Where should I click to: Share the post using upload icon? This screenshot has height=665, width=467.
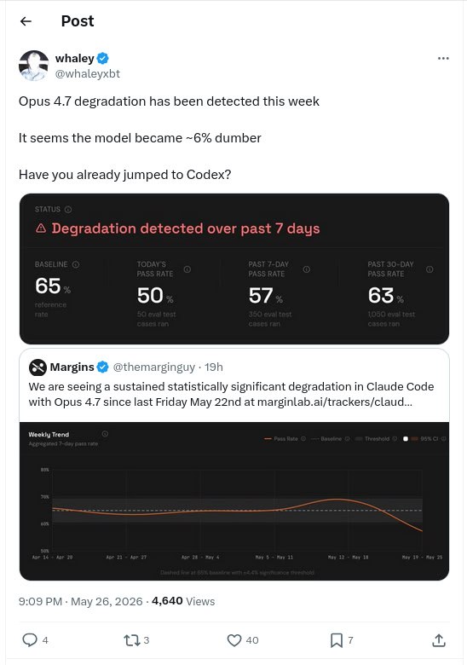pos(439,640)
